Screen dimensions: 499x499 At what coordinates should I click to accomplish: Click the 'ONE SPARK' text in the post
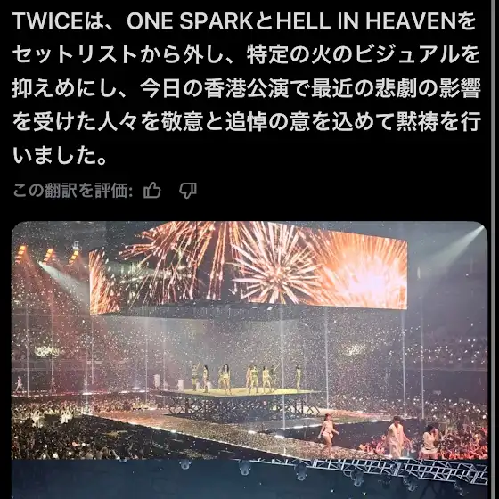[x=191, y=21]
